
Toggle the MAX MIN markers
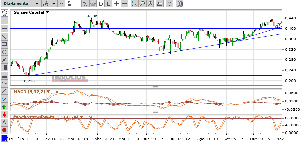point(69,4)
